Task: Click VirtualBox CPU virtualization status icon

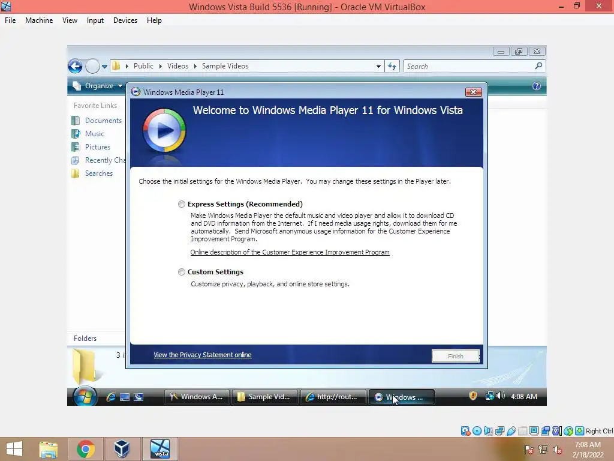Action: [x=556, y=431]
